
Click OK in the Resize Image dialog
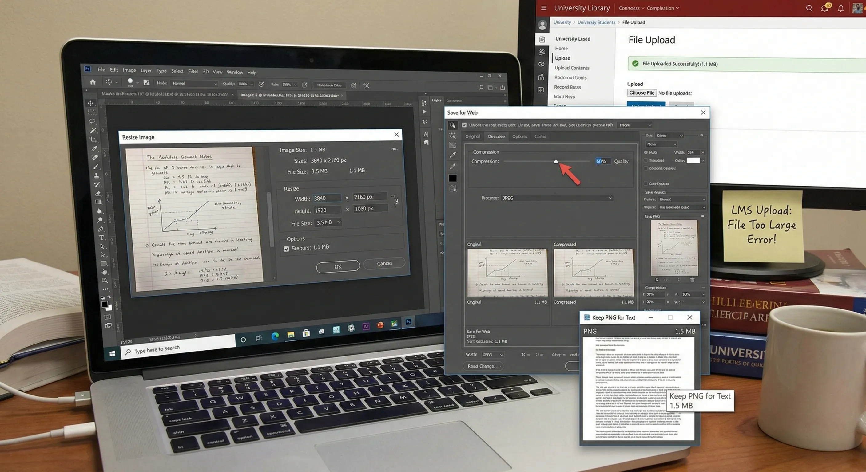(x=338, y=266)
